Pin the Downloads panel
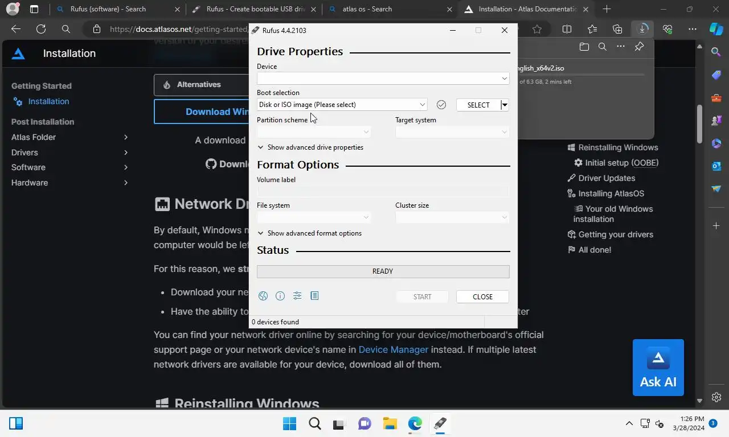Viewport: 729px width, 437px height. pos(639,47)
